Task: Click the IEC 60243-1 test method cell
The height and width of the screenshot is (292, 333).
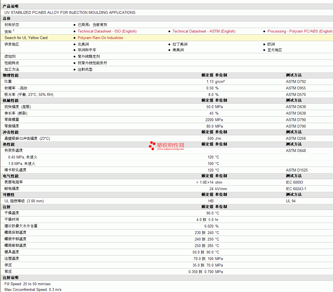Action: tap(296, 189)
